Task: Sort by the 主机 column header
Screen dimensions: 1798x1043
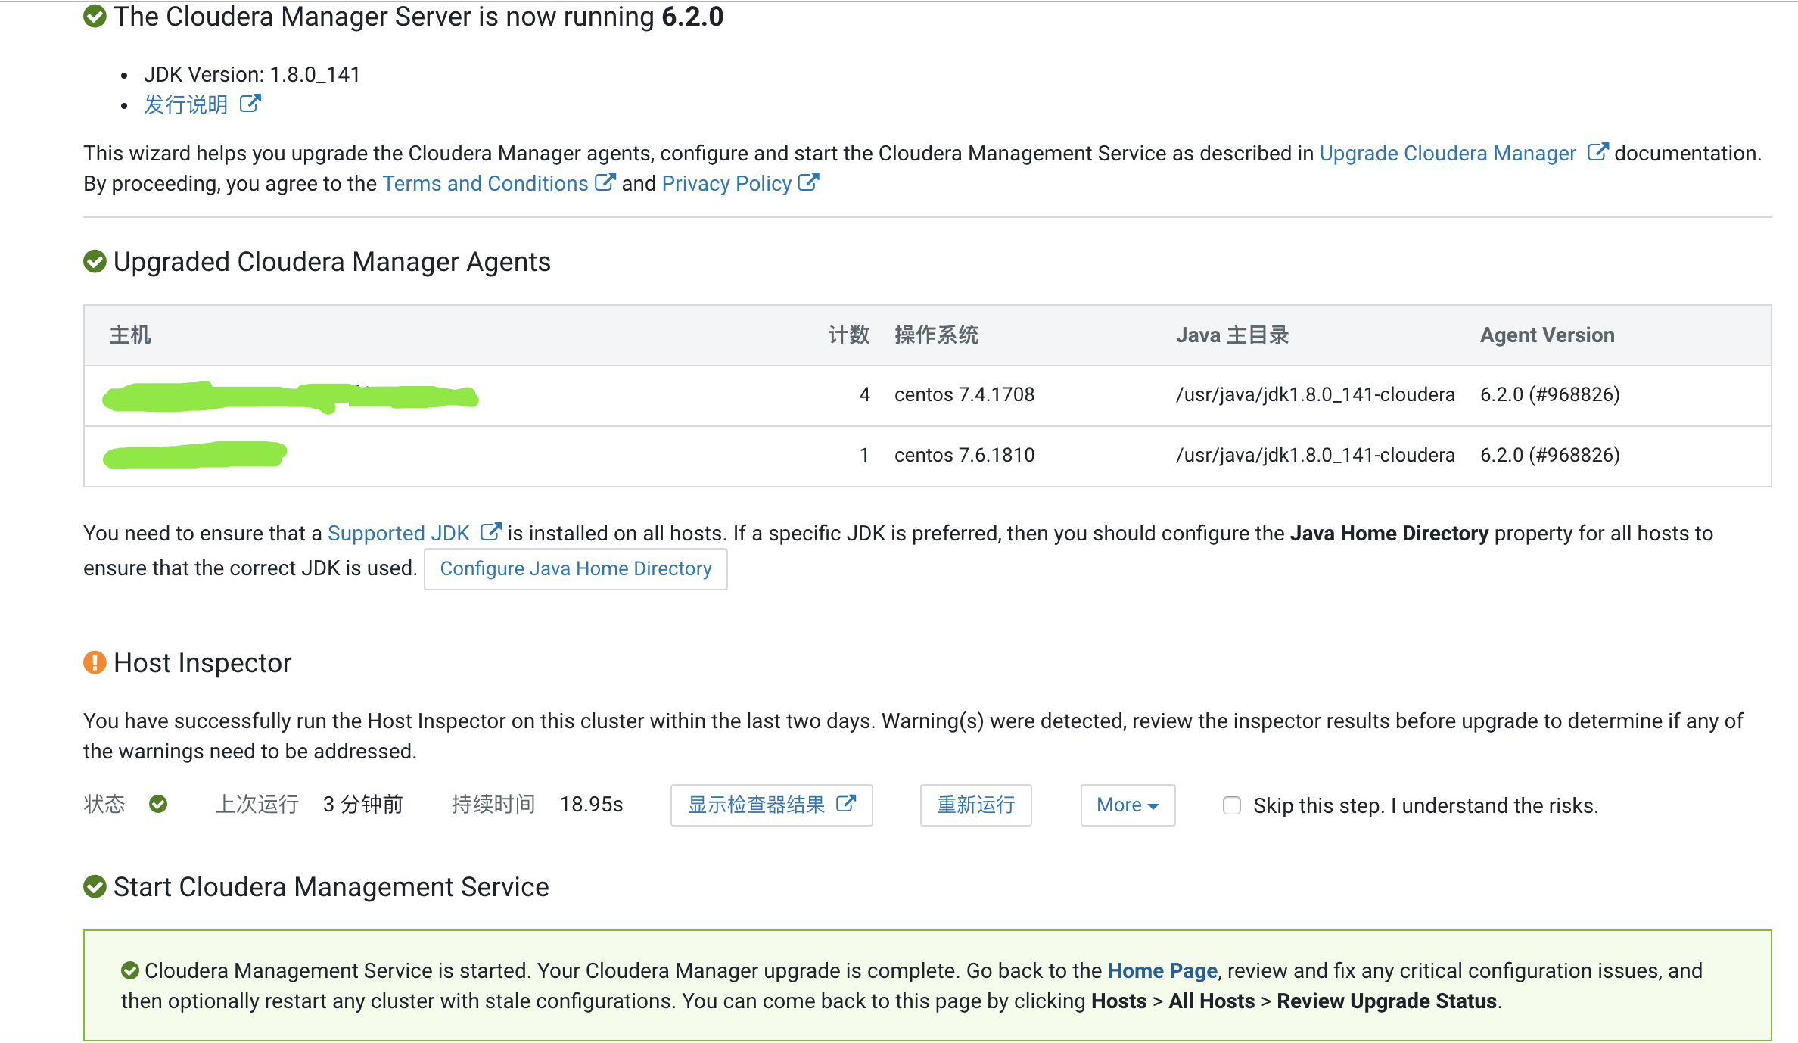Action: [x=131, y=335]
